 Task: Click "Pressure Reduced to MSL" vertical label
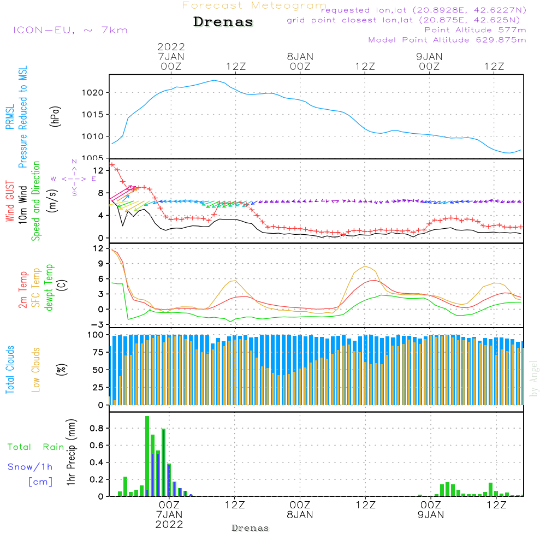pos(22,117)
